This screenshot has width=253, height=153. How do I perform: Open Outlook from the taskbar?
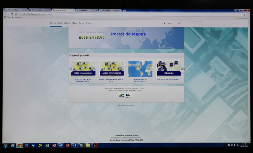(61, 146)
